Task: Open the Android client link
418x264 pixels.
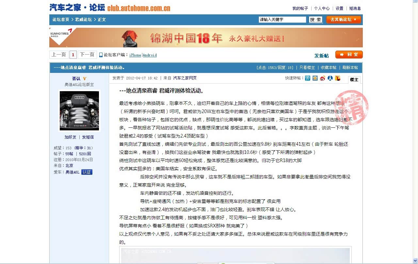Action: [150, 55]
